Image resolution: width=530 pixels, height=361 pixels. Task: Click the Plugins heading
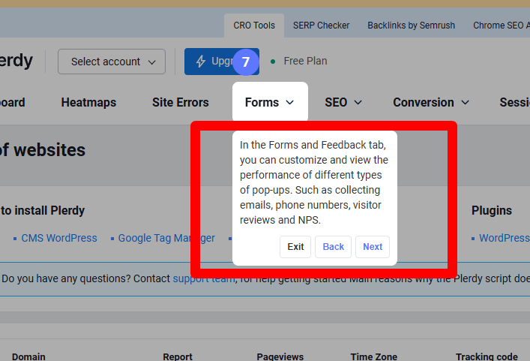(x=492, y=210)
